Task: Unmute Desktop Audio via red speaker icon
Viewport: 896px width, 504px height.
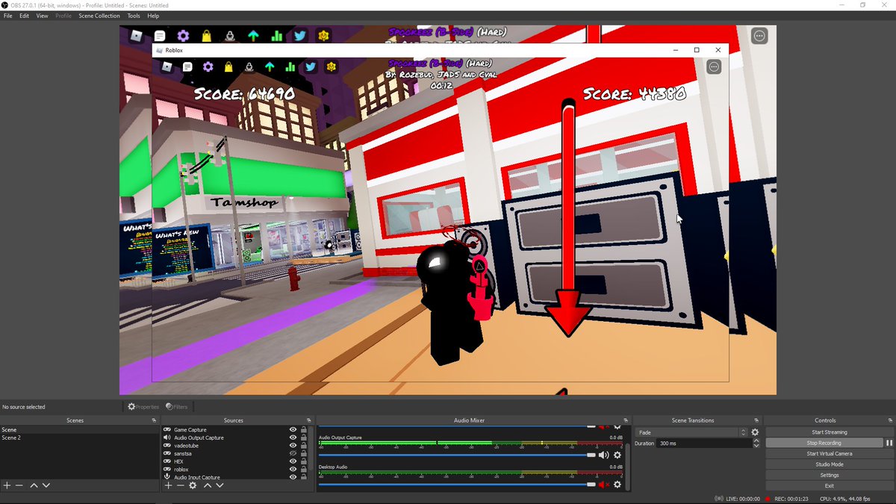Action: 603,485
